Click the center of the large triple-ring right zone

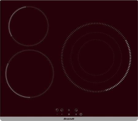[96, 58]
